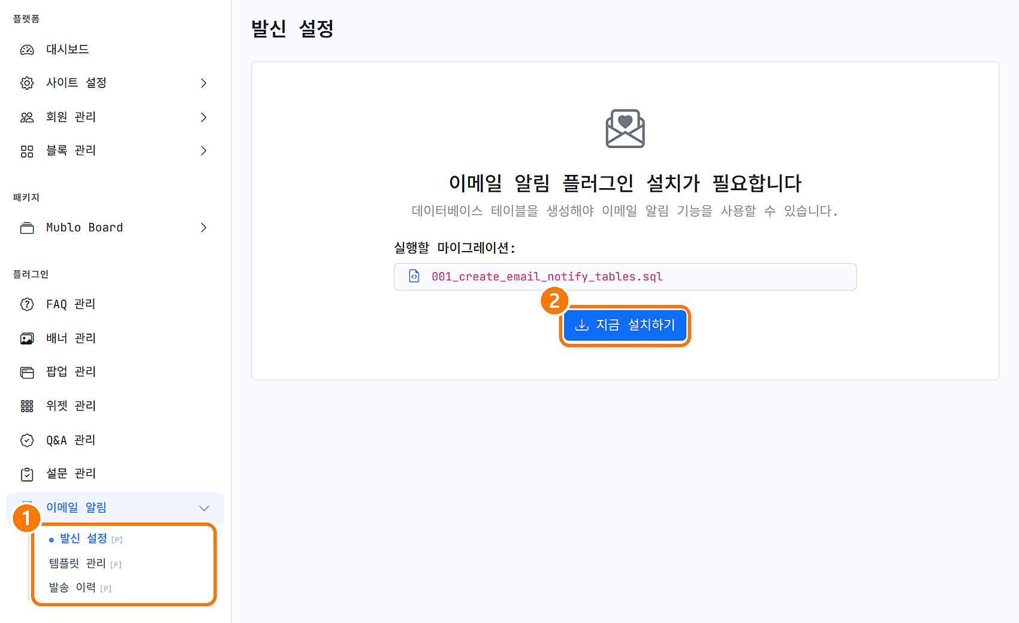The image size is (1019, 623).
Task: Click the Mublo Board package icon
Action: [27, 228]
